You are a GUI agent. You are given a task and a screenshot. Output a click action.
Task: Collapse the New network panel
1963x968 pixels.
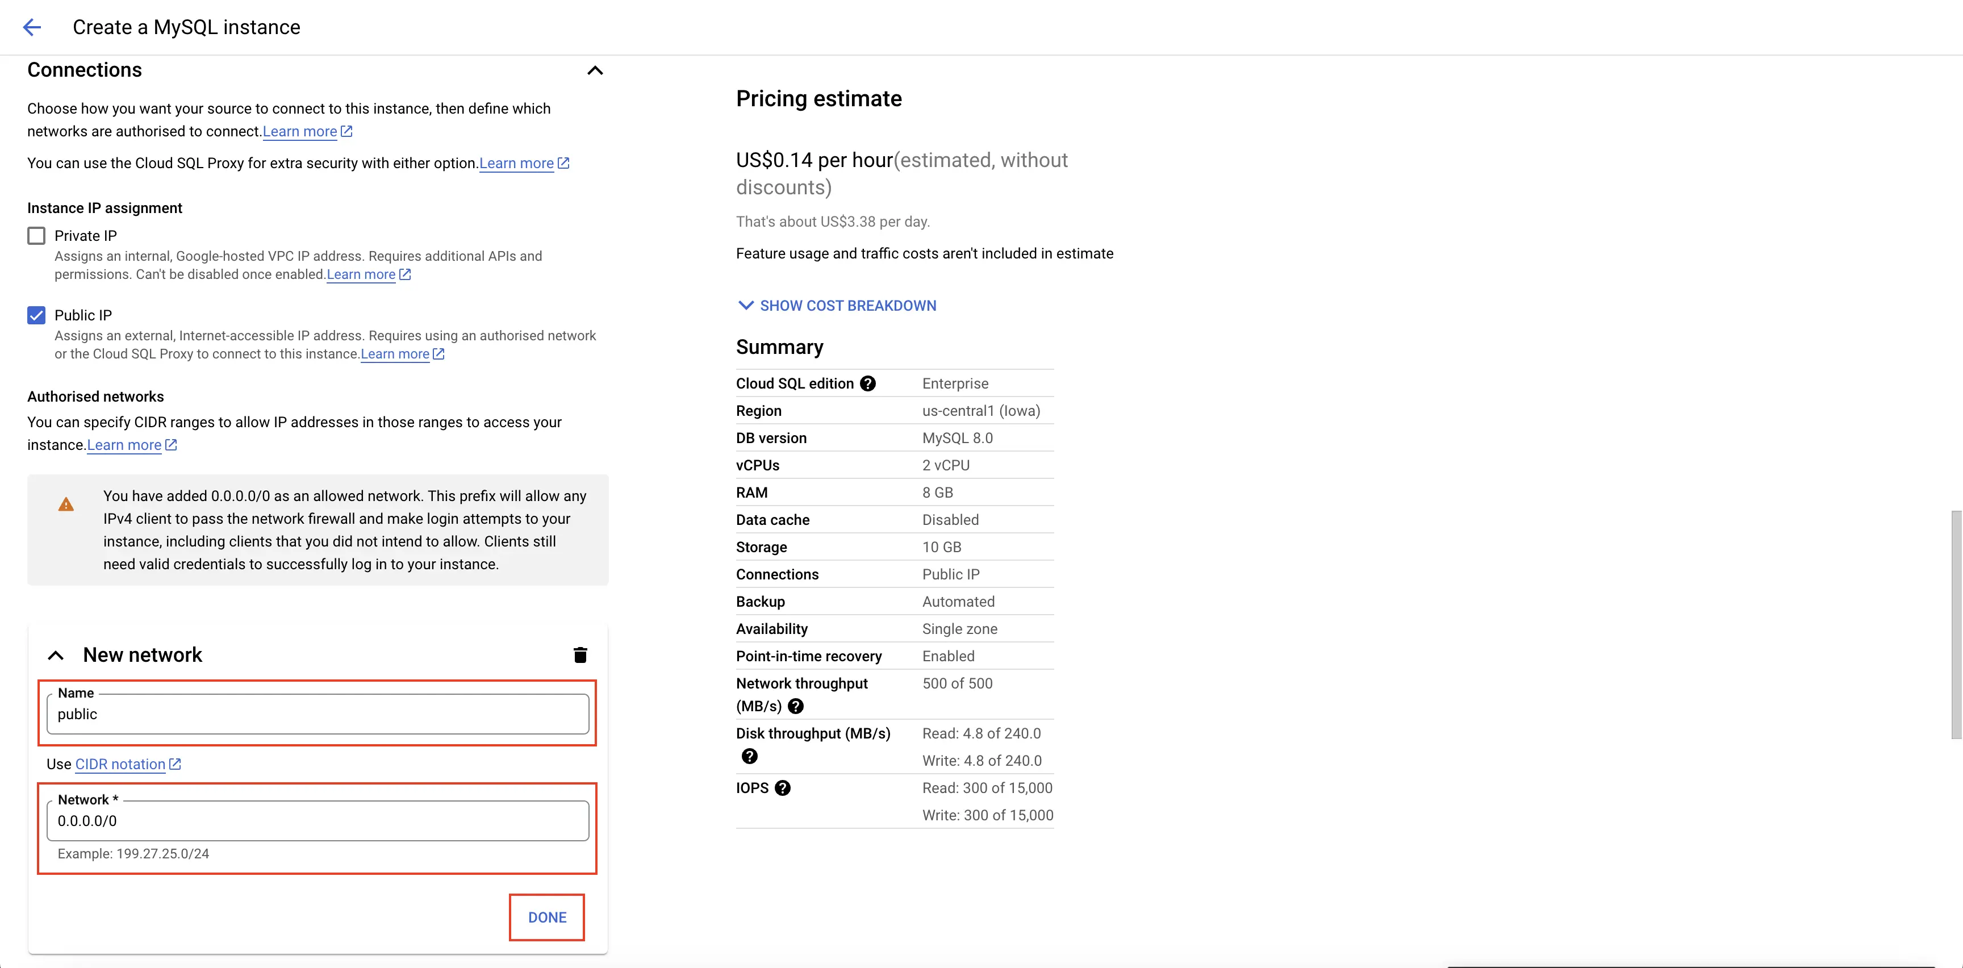click(56, 656)
